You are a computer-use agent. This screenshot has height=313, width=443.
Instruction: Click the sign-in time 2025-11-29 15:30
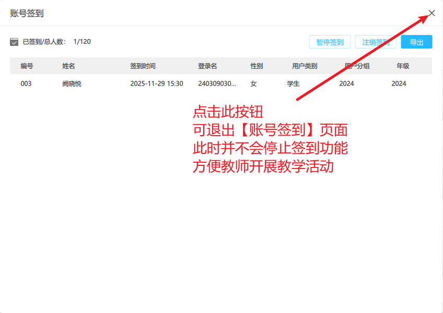tap(157, 83)
